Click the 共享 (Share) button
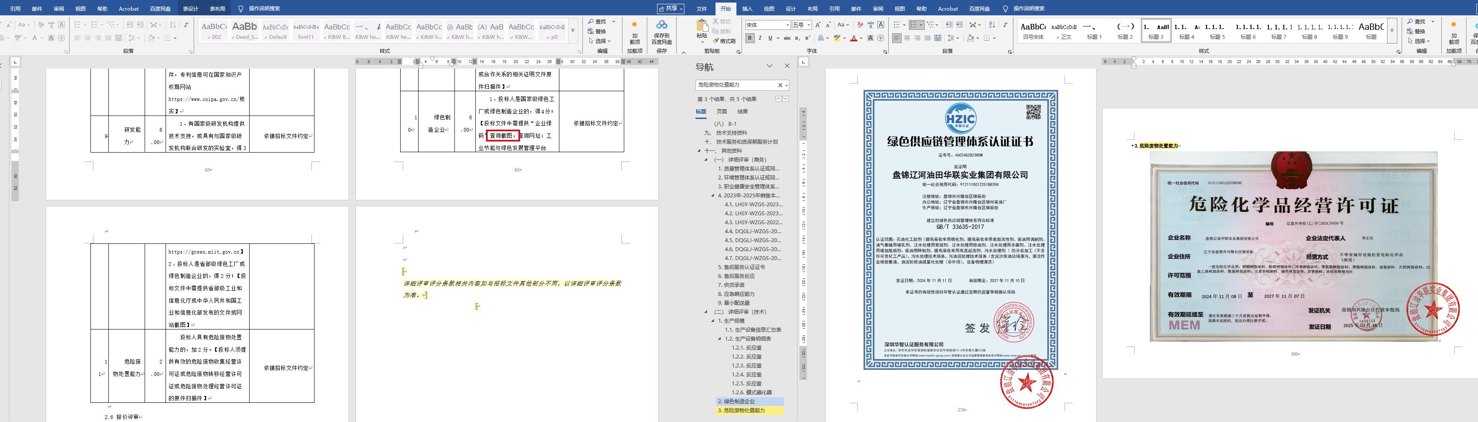This screenshot has height=422, width=1478. [x=671, y=9]
